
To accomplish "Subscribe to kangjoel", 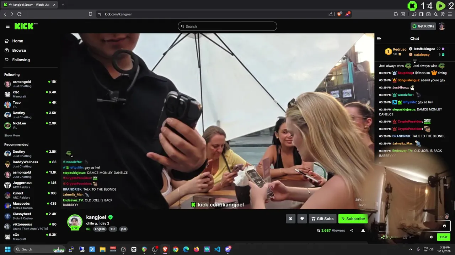I will [x=353, y=219].
